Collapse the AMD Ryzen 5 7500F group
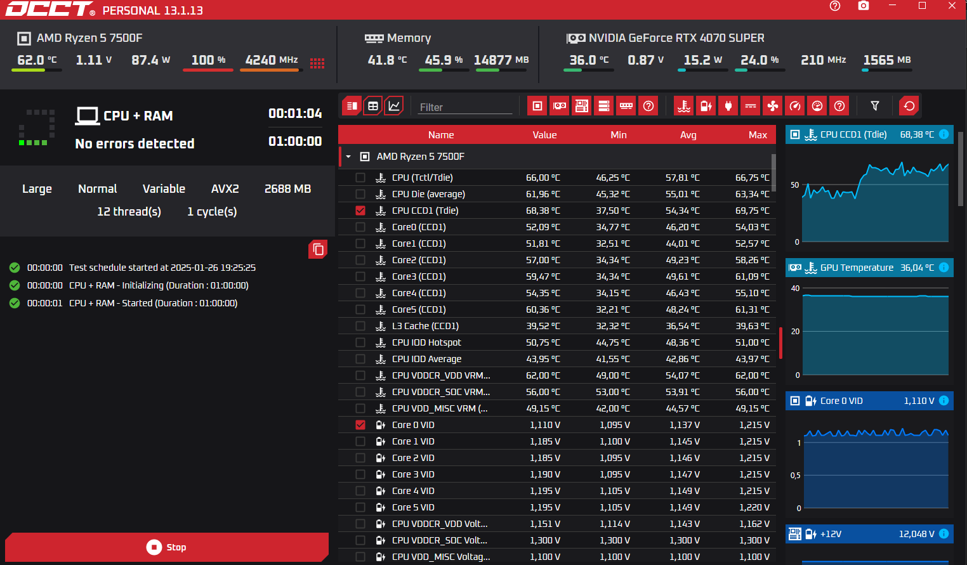The image size is (967, 565). click(x=348, y=157)
